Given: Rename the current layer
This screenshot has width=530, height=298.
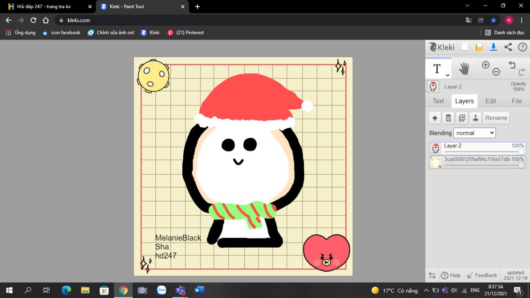Looking at the screenshot, I should [496, 118].
